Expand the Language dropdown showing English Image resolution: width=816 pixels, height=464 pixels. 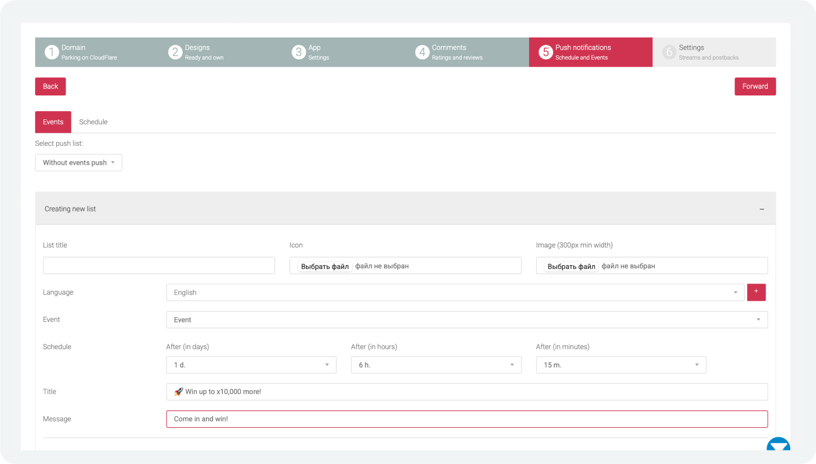455,293
